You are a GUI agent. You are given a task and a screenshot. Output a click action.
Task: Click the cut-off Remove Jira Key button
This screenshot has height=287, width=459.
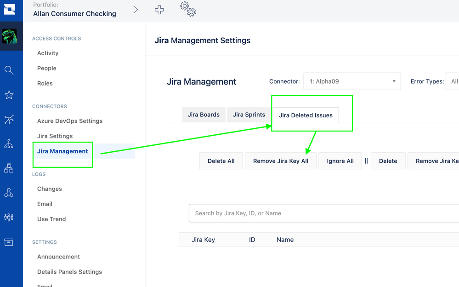pos(434,161)
